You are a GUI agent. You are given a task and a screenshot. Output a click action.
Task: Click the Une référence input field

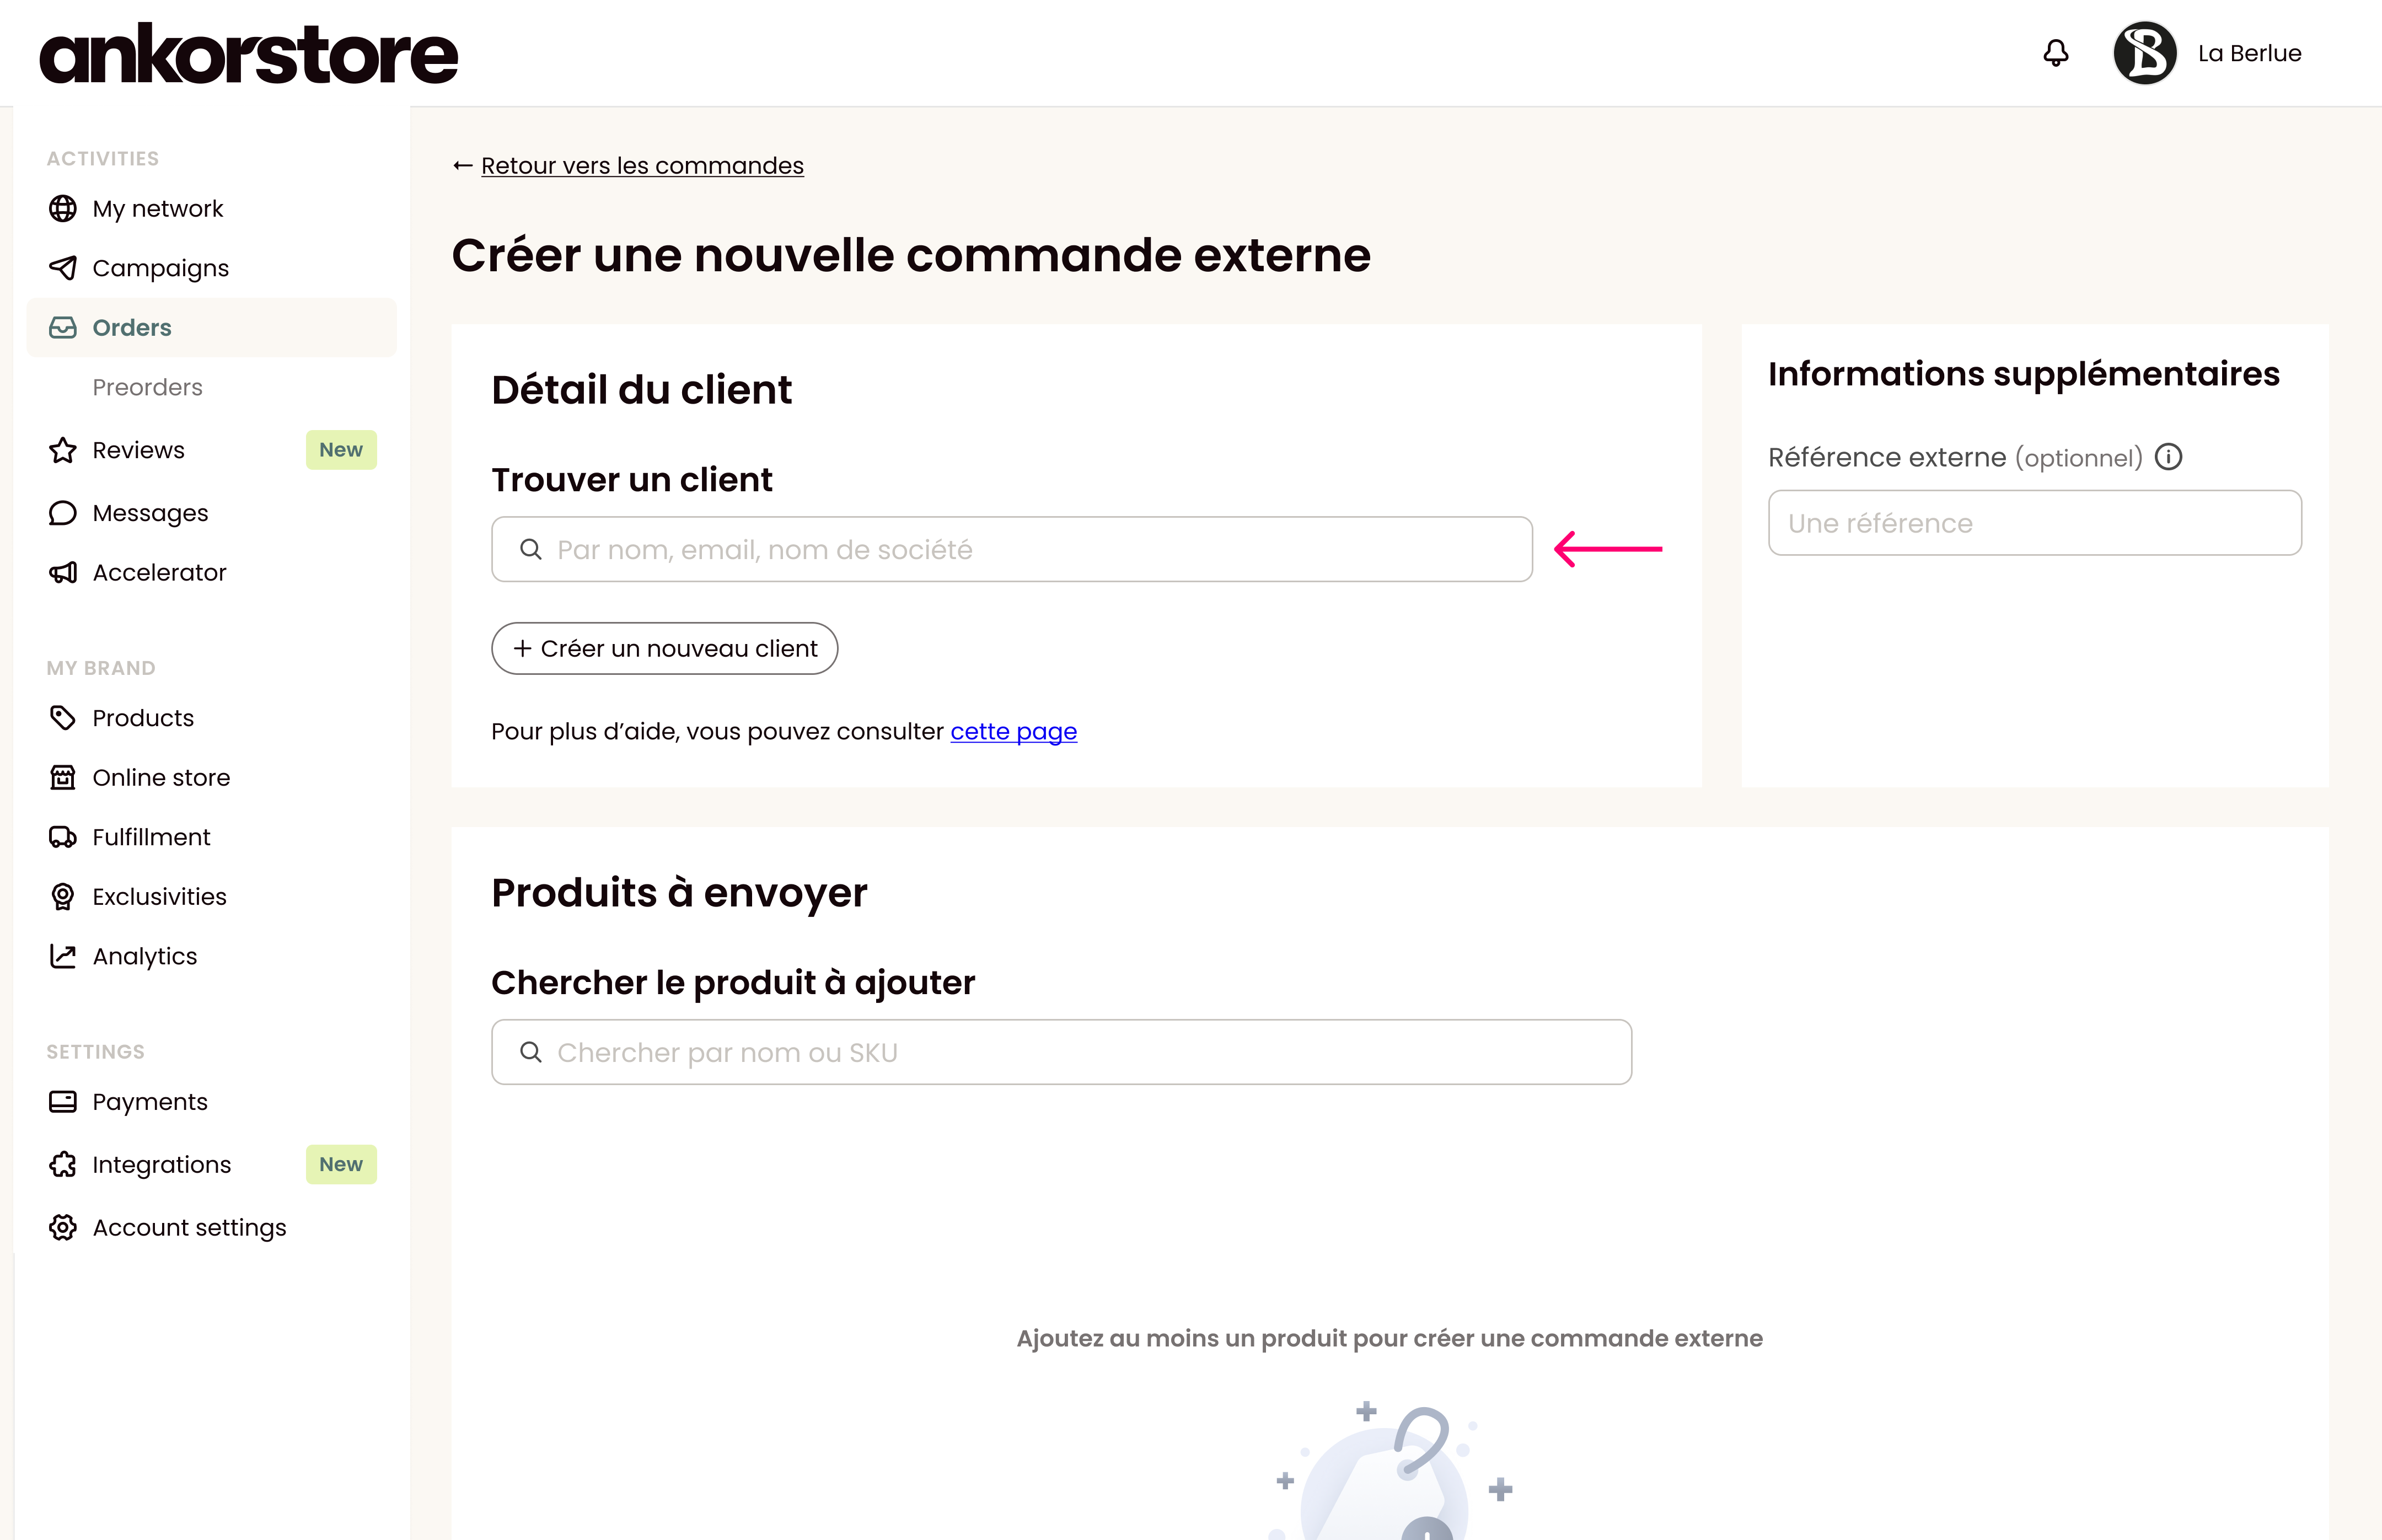[x=2034, y=522]
